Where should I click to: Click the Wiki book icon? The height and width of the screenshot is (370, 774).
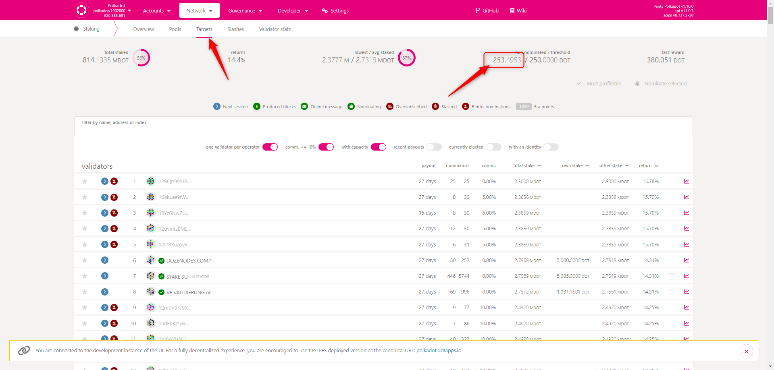coord(512,11)
